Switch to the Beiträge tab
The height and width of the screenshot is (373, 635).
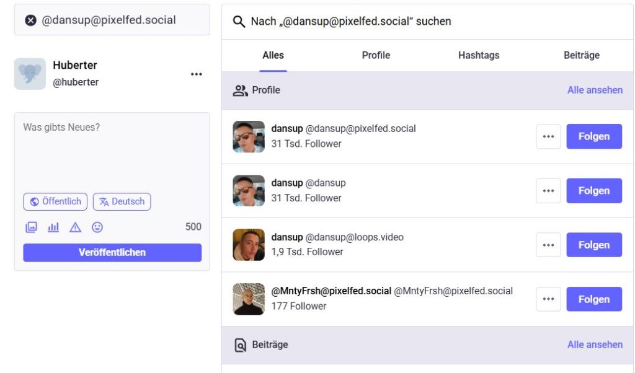pos(582,55)
